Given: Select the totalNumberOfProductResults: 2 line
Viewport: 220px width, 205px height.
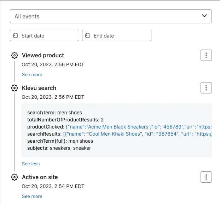Looking at the screenshot, I should tap(65, 120).
